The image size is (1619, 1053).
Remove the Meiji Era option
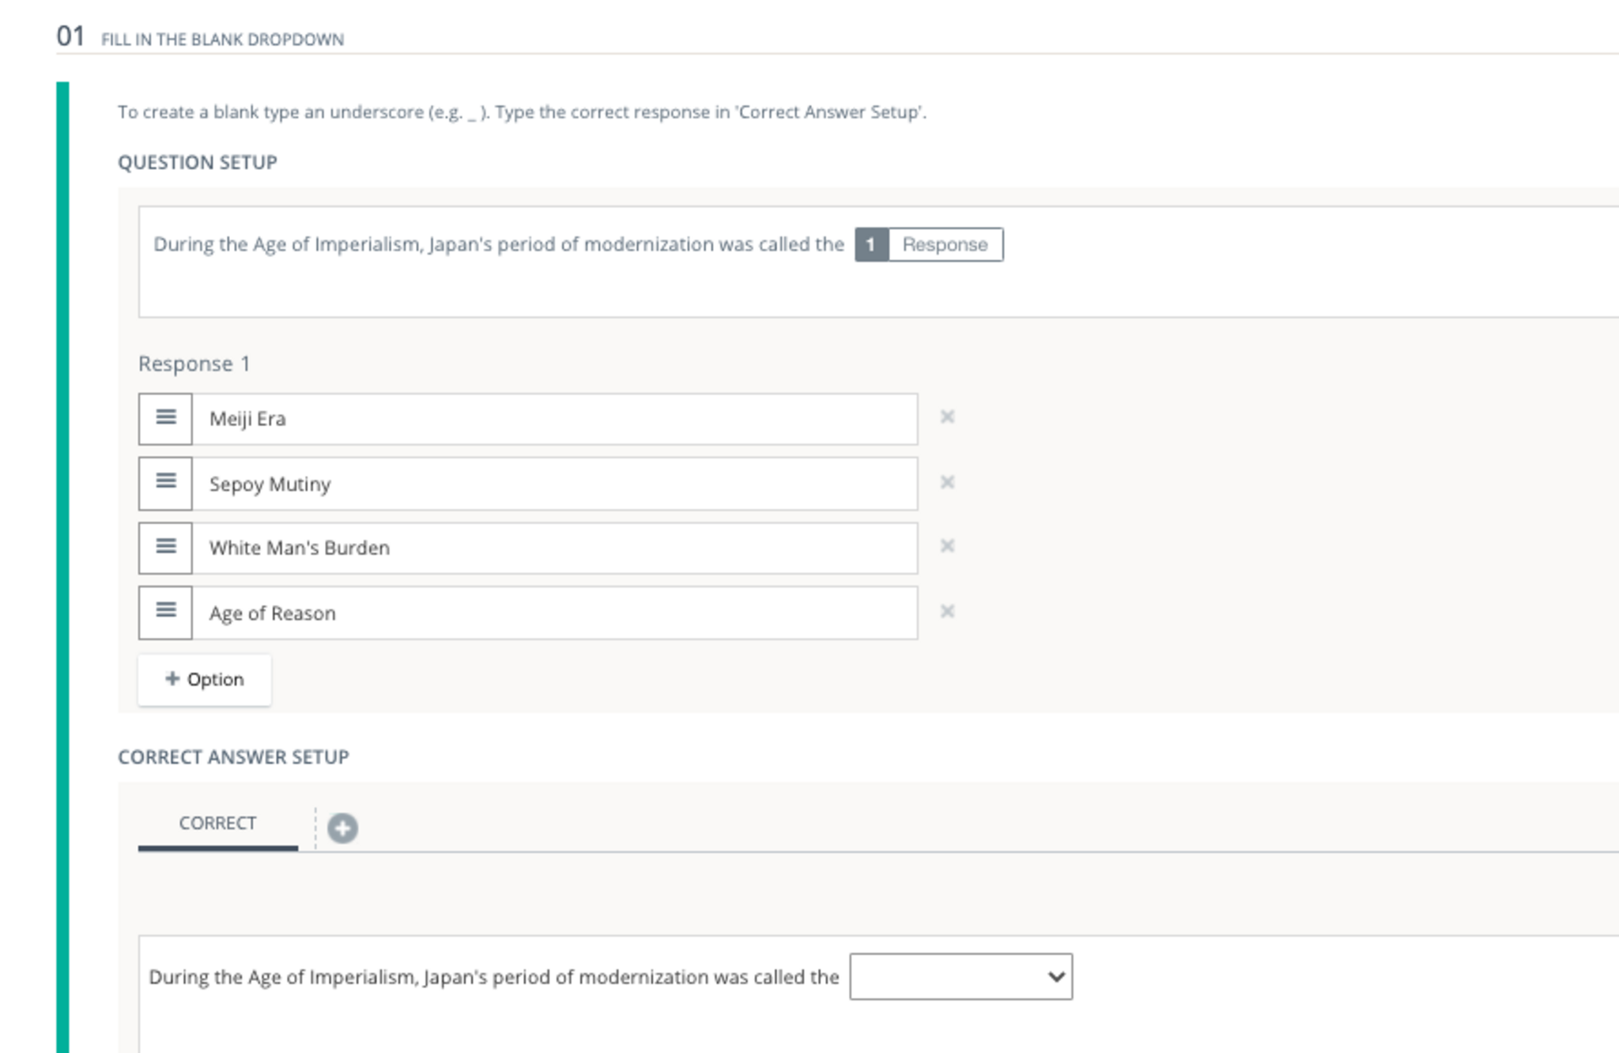[x=947, y=417]
